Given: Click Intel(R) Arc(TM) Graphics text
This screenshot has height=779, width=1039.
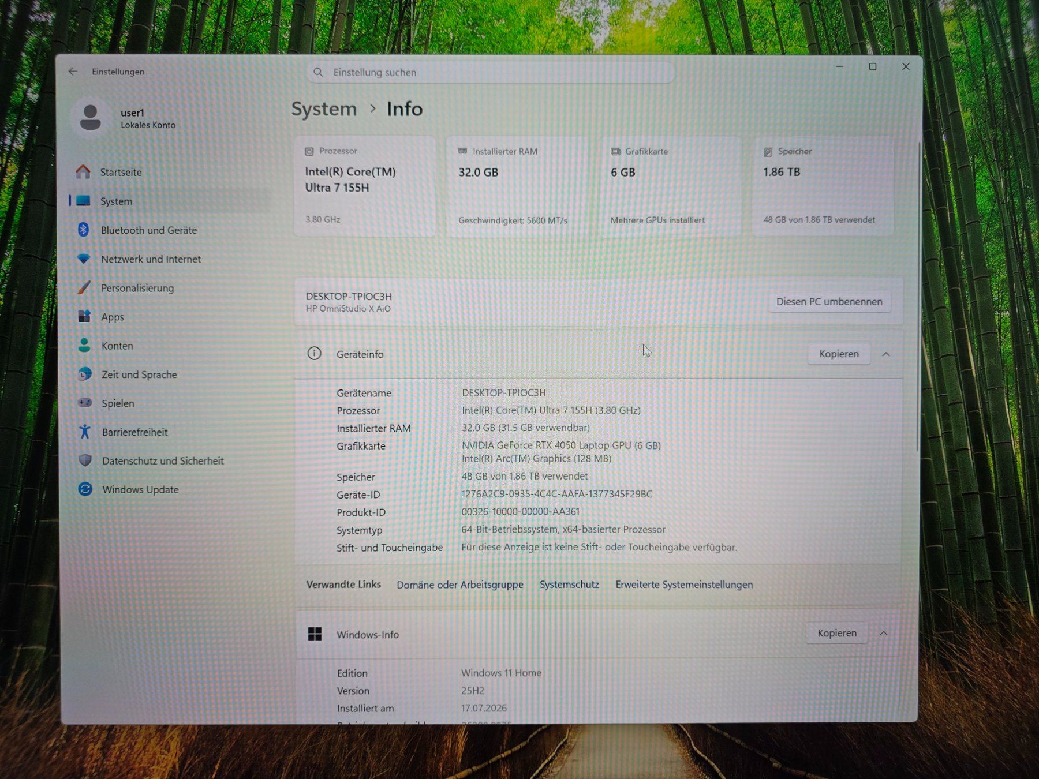Looking at the screenshot, I should 536,459.
